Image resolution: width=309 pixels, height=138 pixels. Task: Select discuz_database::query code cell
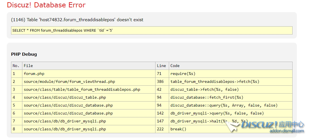click(231, 105)
